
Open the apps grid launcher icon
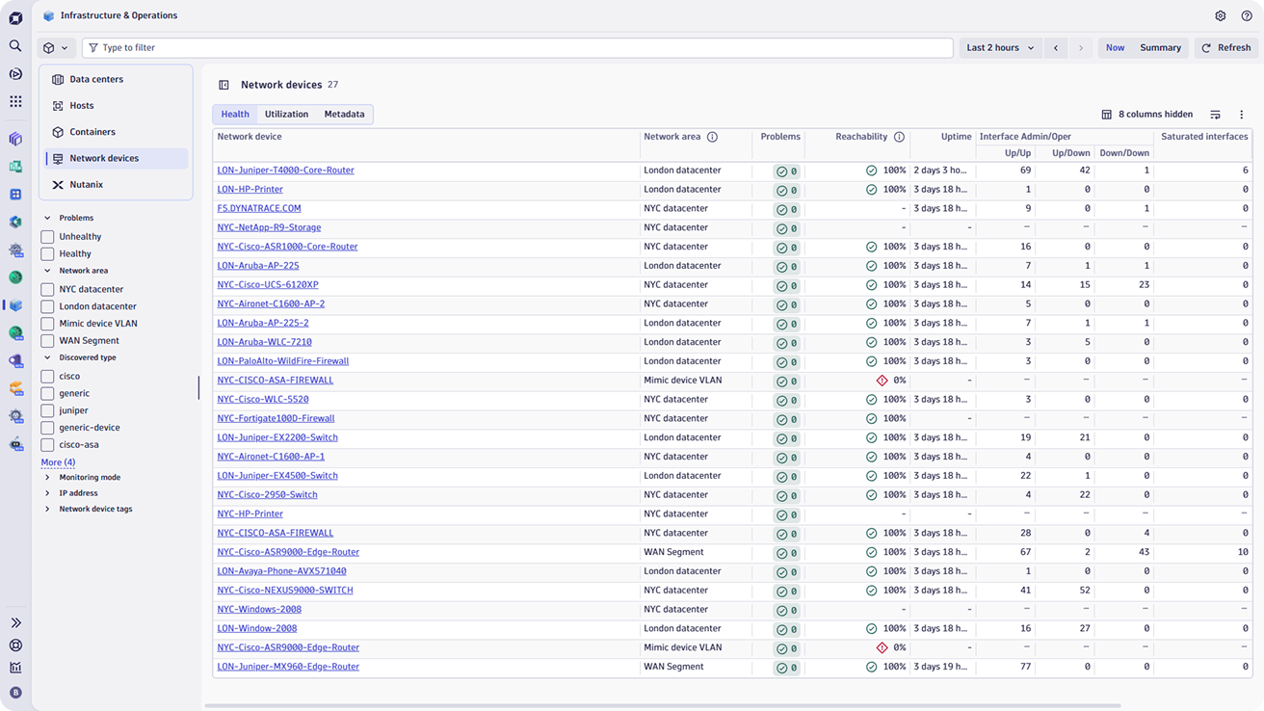pyautogui.click(x=15, y=101)
